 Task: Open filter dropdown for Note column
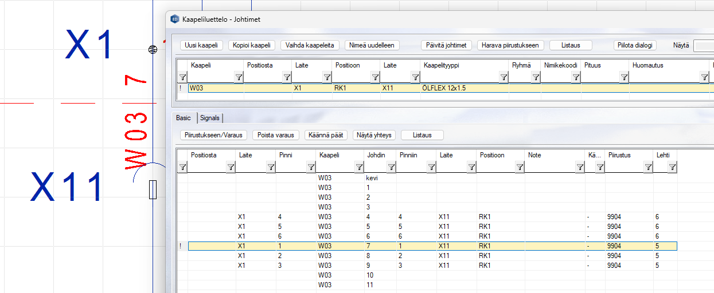click(579, 167)
